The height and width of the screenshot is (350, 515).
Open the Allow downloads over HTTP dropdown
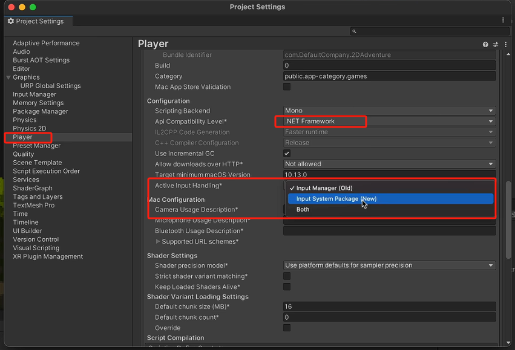click(390, 164)
